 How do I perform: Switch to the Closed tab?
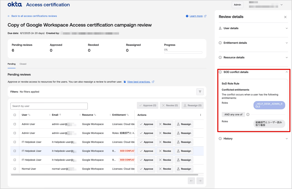tap(23, 64)
